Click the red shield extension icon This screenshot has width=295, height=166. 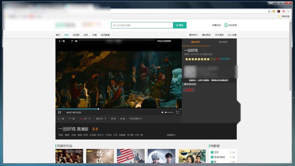point(284,11)
